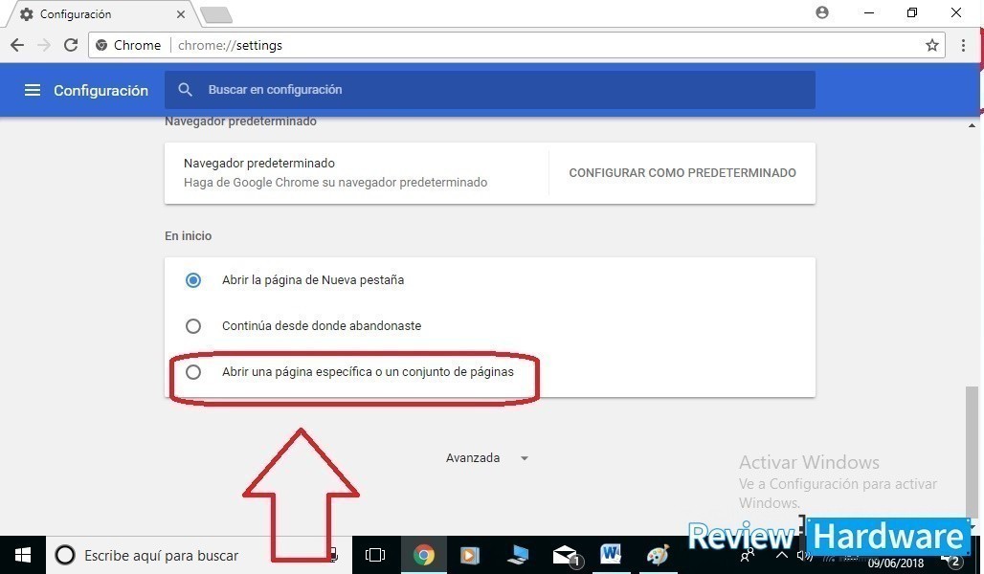
Task: Bookmark this page with the star icon
Action: [932, 45]
